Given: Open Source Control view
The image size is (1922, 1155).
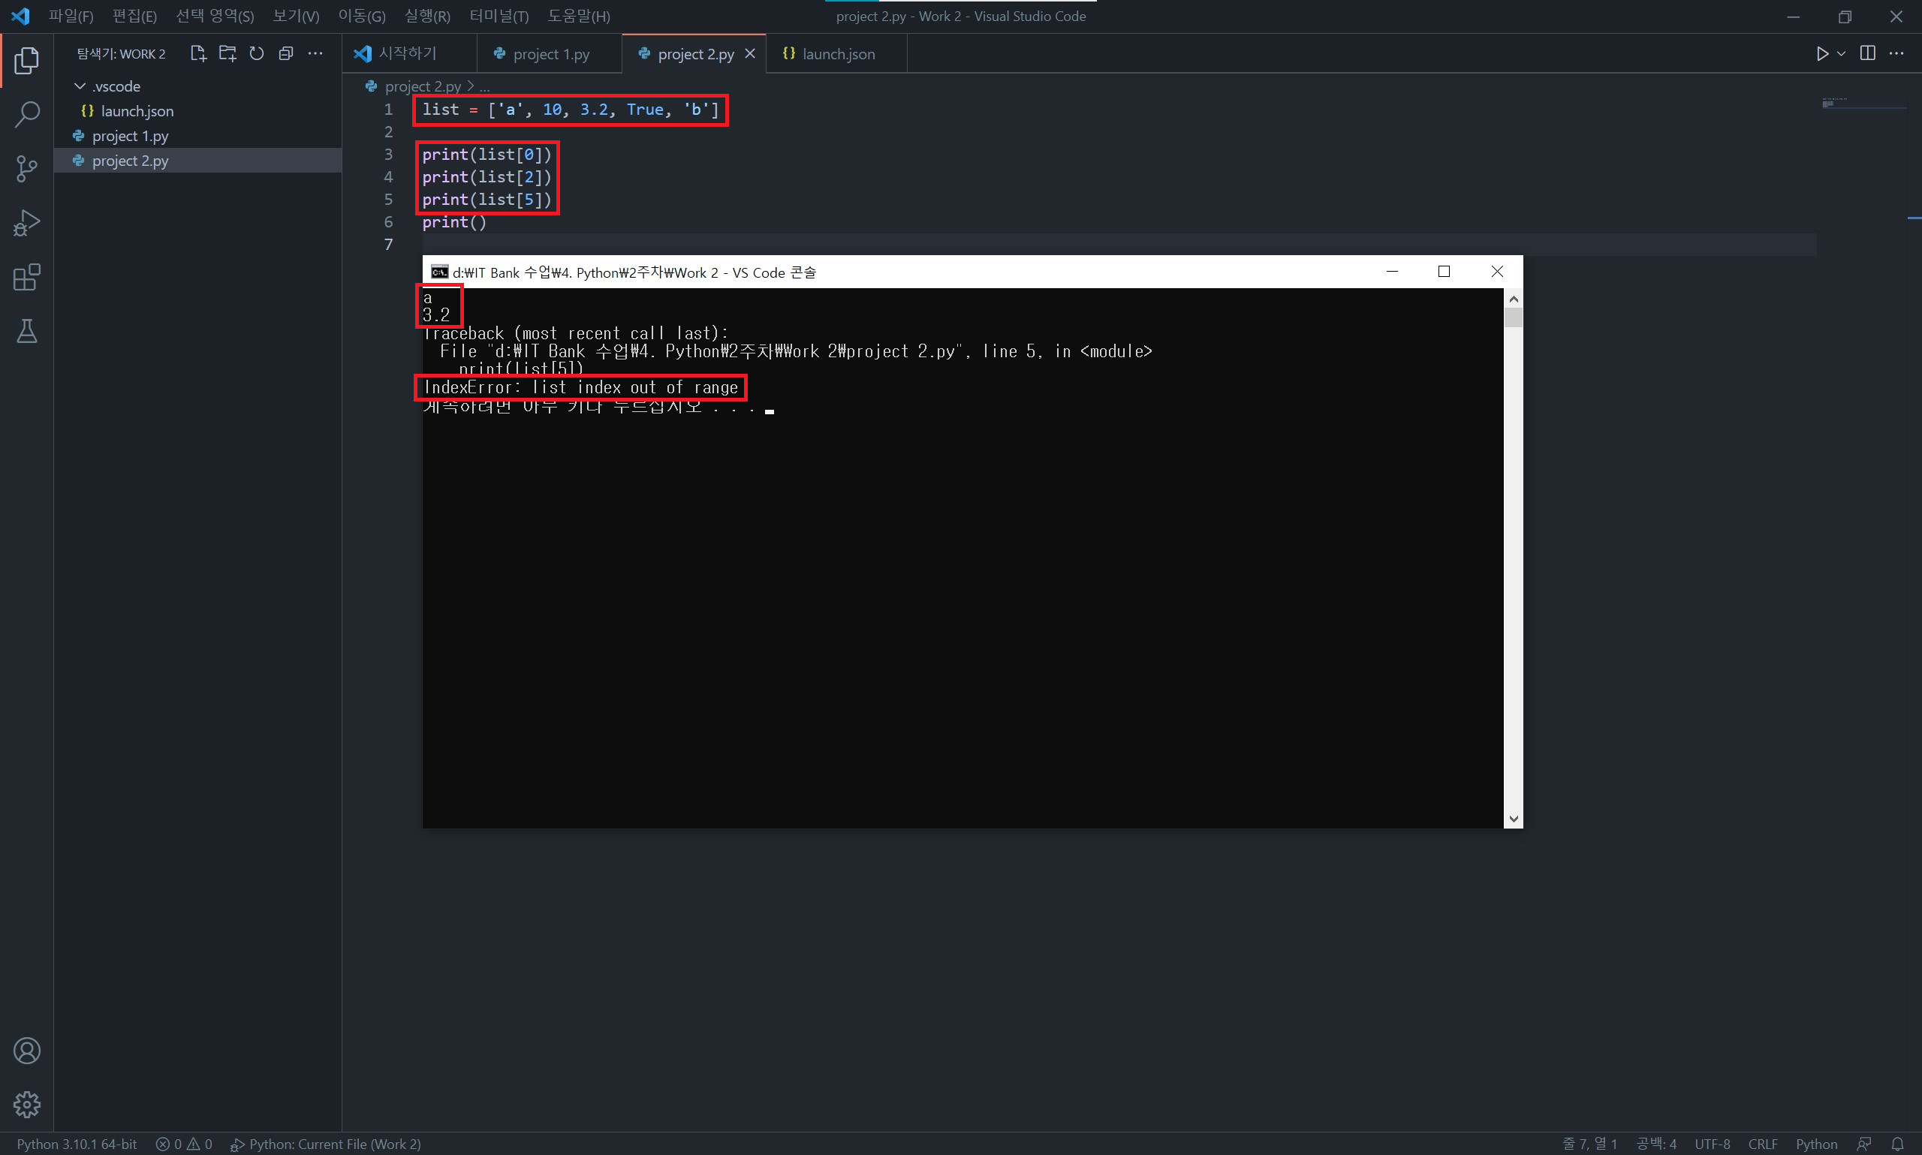Looking at the screenshot, I should click(26, 168).
